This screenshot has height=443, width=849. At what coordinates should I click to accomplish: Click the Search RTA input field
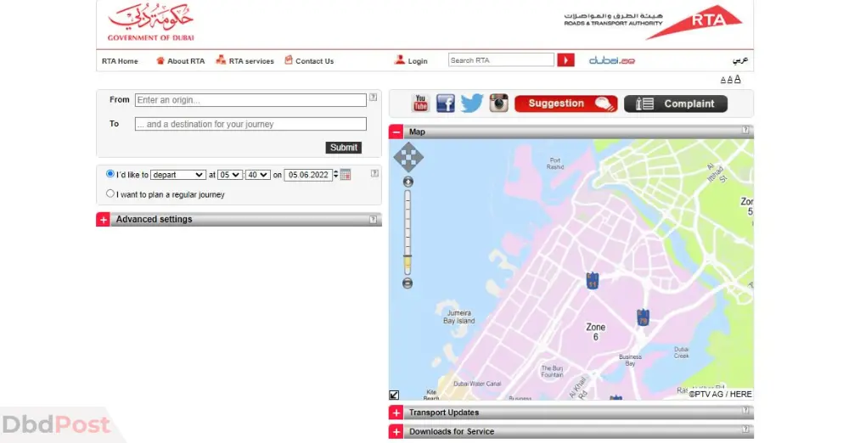click(x=502, y=60)
